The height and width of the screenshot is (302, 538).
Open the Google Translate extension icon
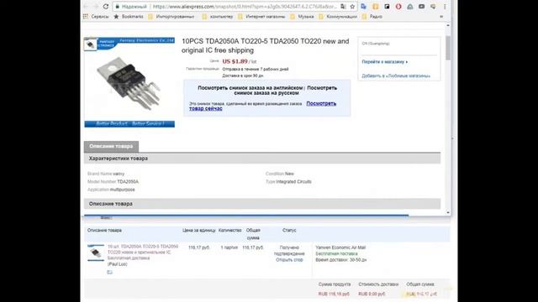[364, 7]
